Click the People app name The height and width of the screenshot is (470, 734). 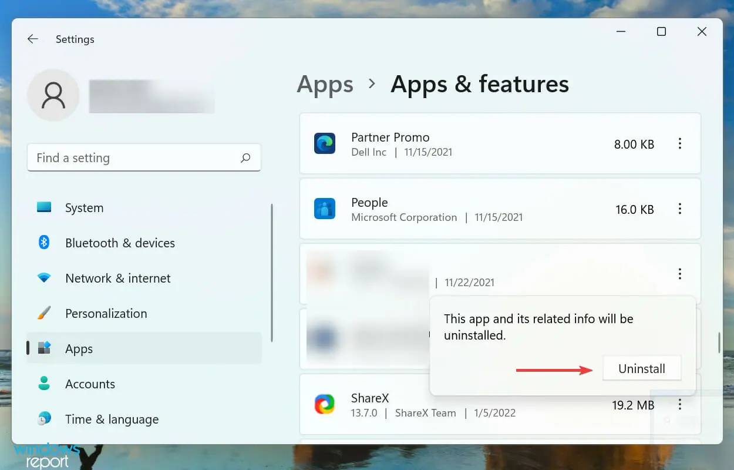click(x=369, y=203)
